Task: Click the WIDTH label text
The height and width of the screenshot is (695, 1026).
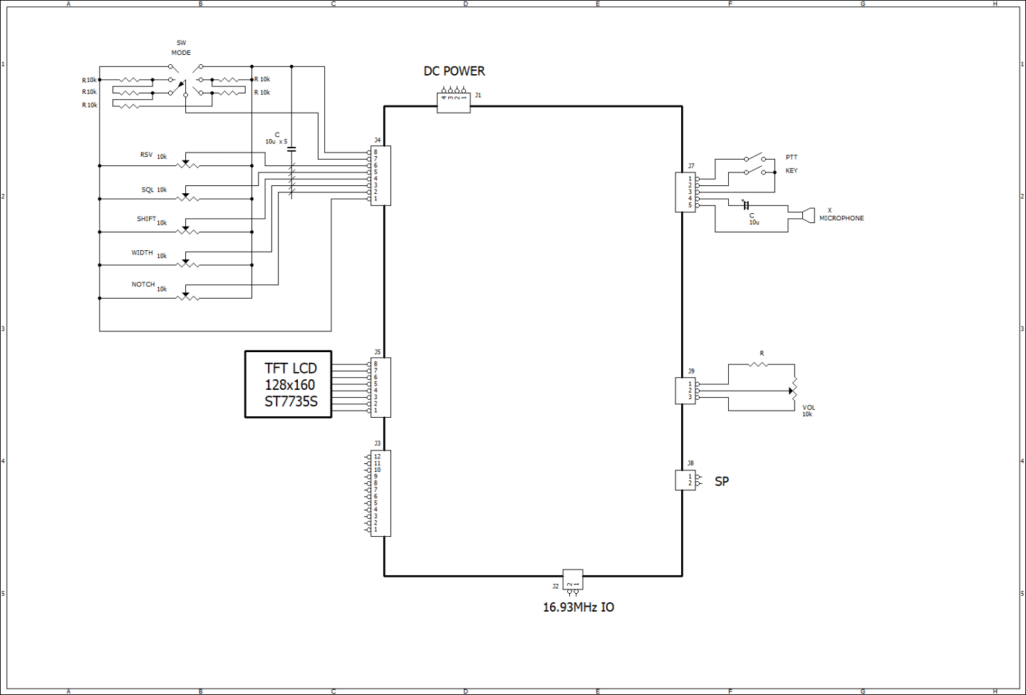Action: pyautogui.click(x=142, y=252)
